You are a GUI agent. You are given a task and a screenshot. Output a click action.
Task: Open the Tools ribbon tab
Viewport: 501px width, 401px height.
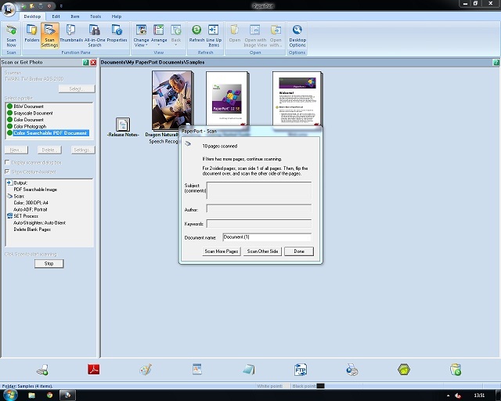tap(96, 16)
